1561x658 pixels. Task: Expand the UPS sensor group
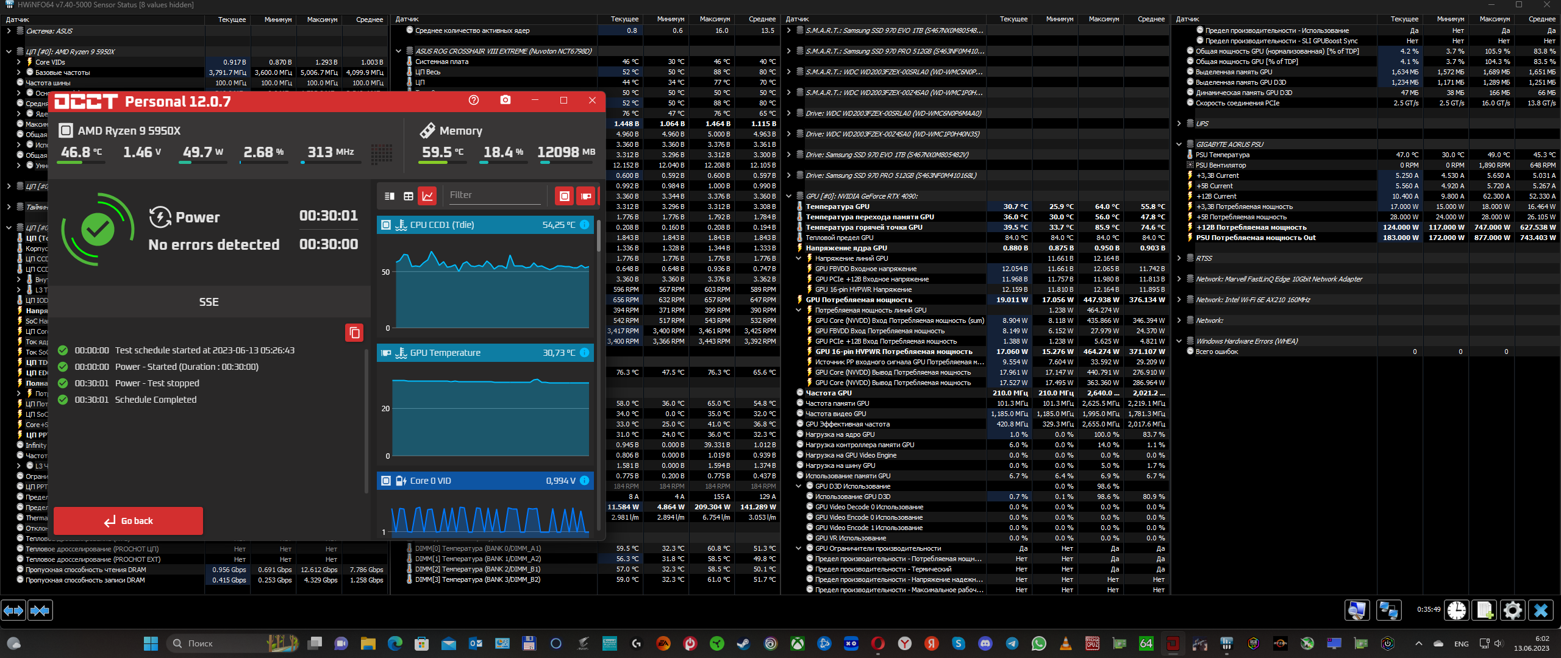[1179, 124]
